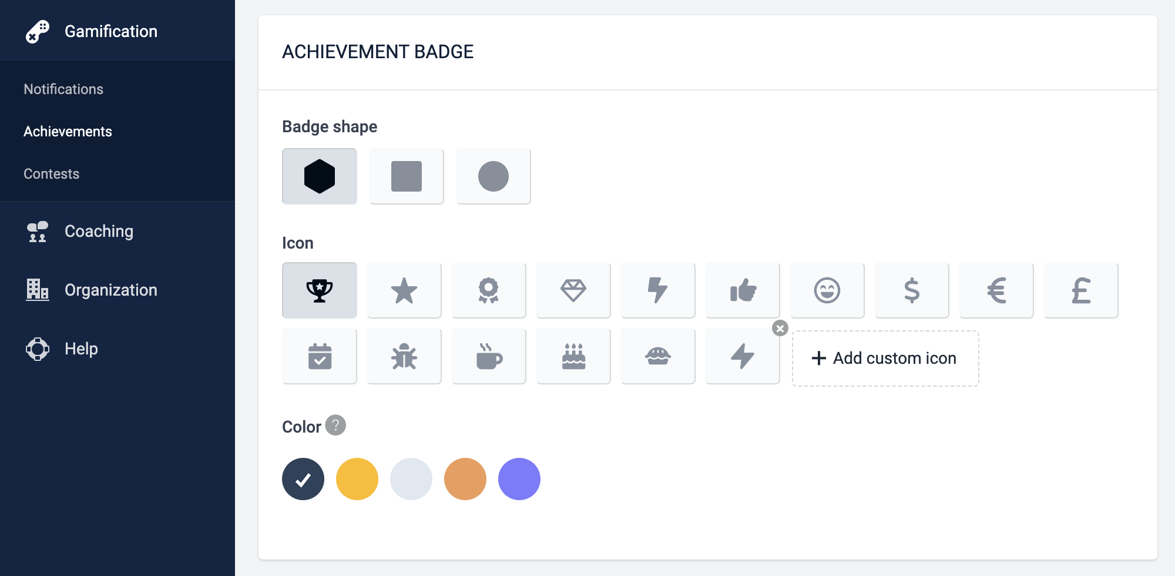The width and height of the screenshot is (1175, 576).
Task: Choose the laughing smiley face icon
Action: 827,290
